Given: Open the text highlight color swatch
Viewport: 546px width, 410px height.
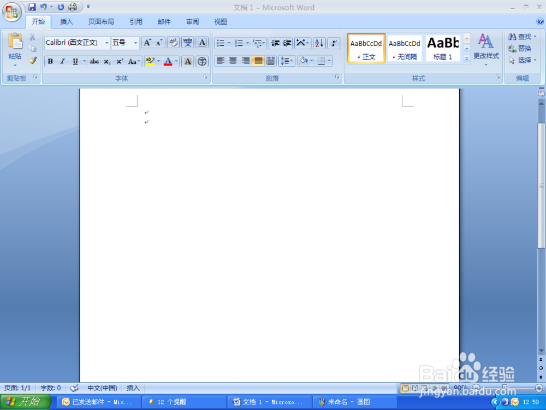Looking at the screenshot, I should [151, 61].
